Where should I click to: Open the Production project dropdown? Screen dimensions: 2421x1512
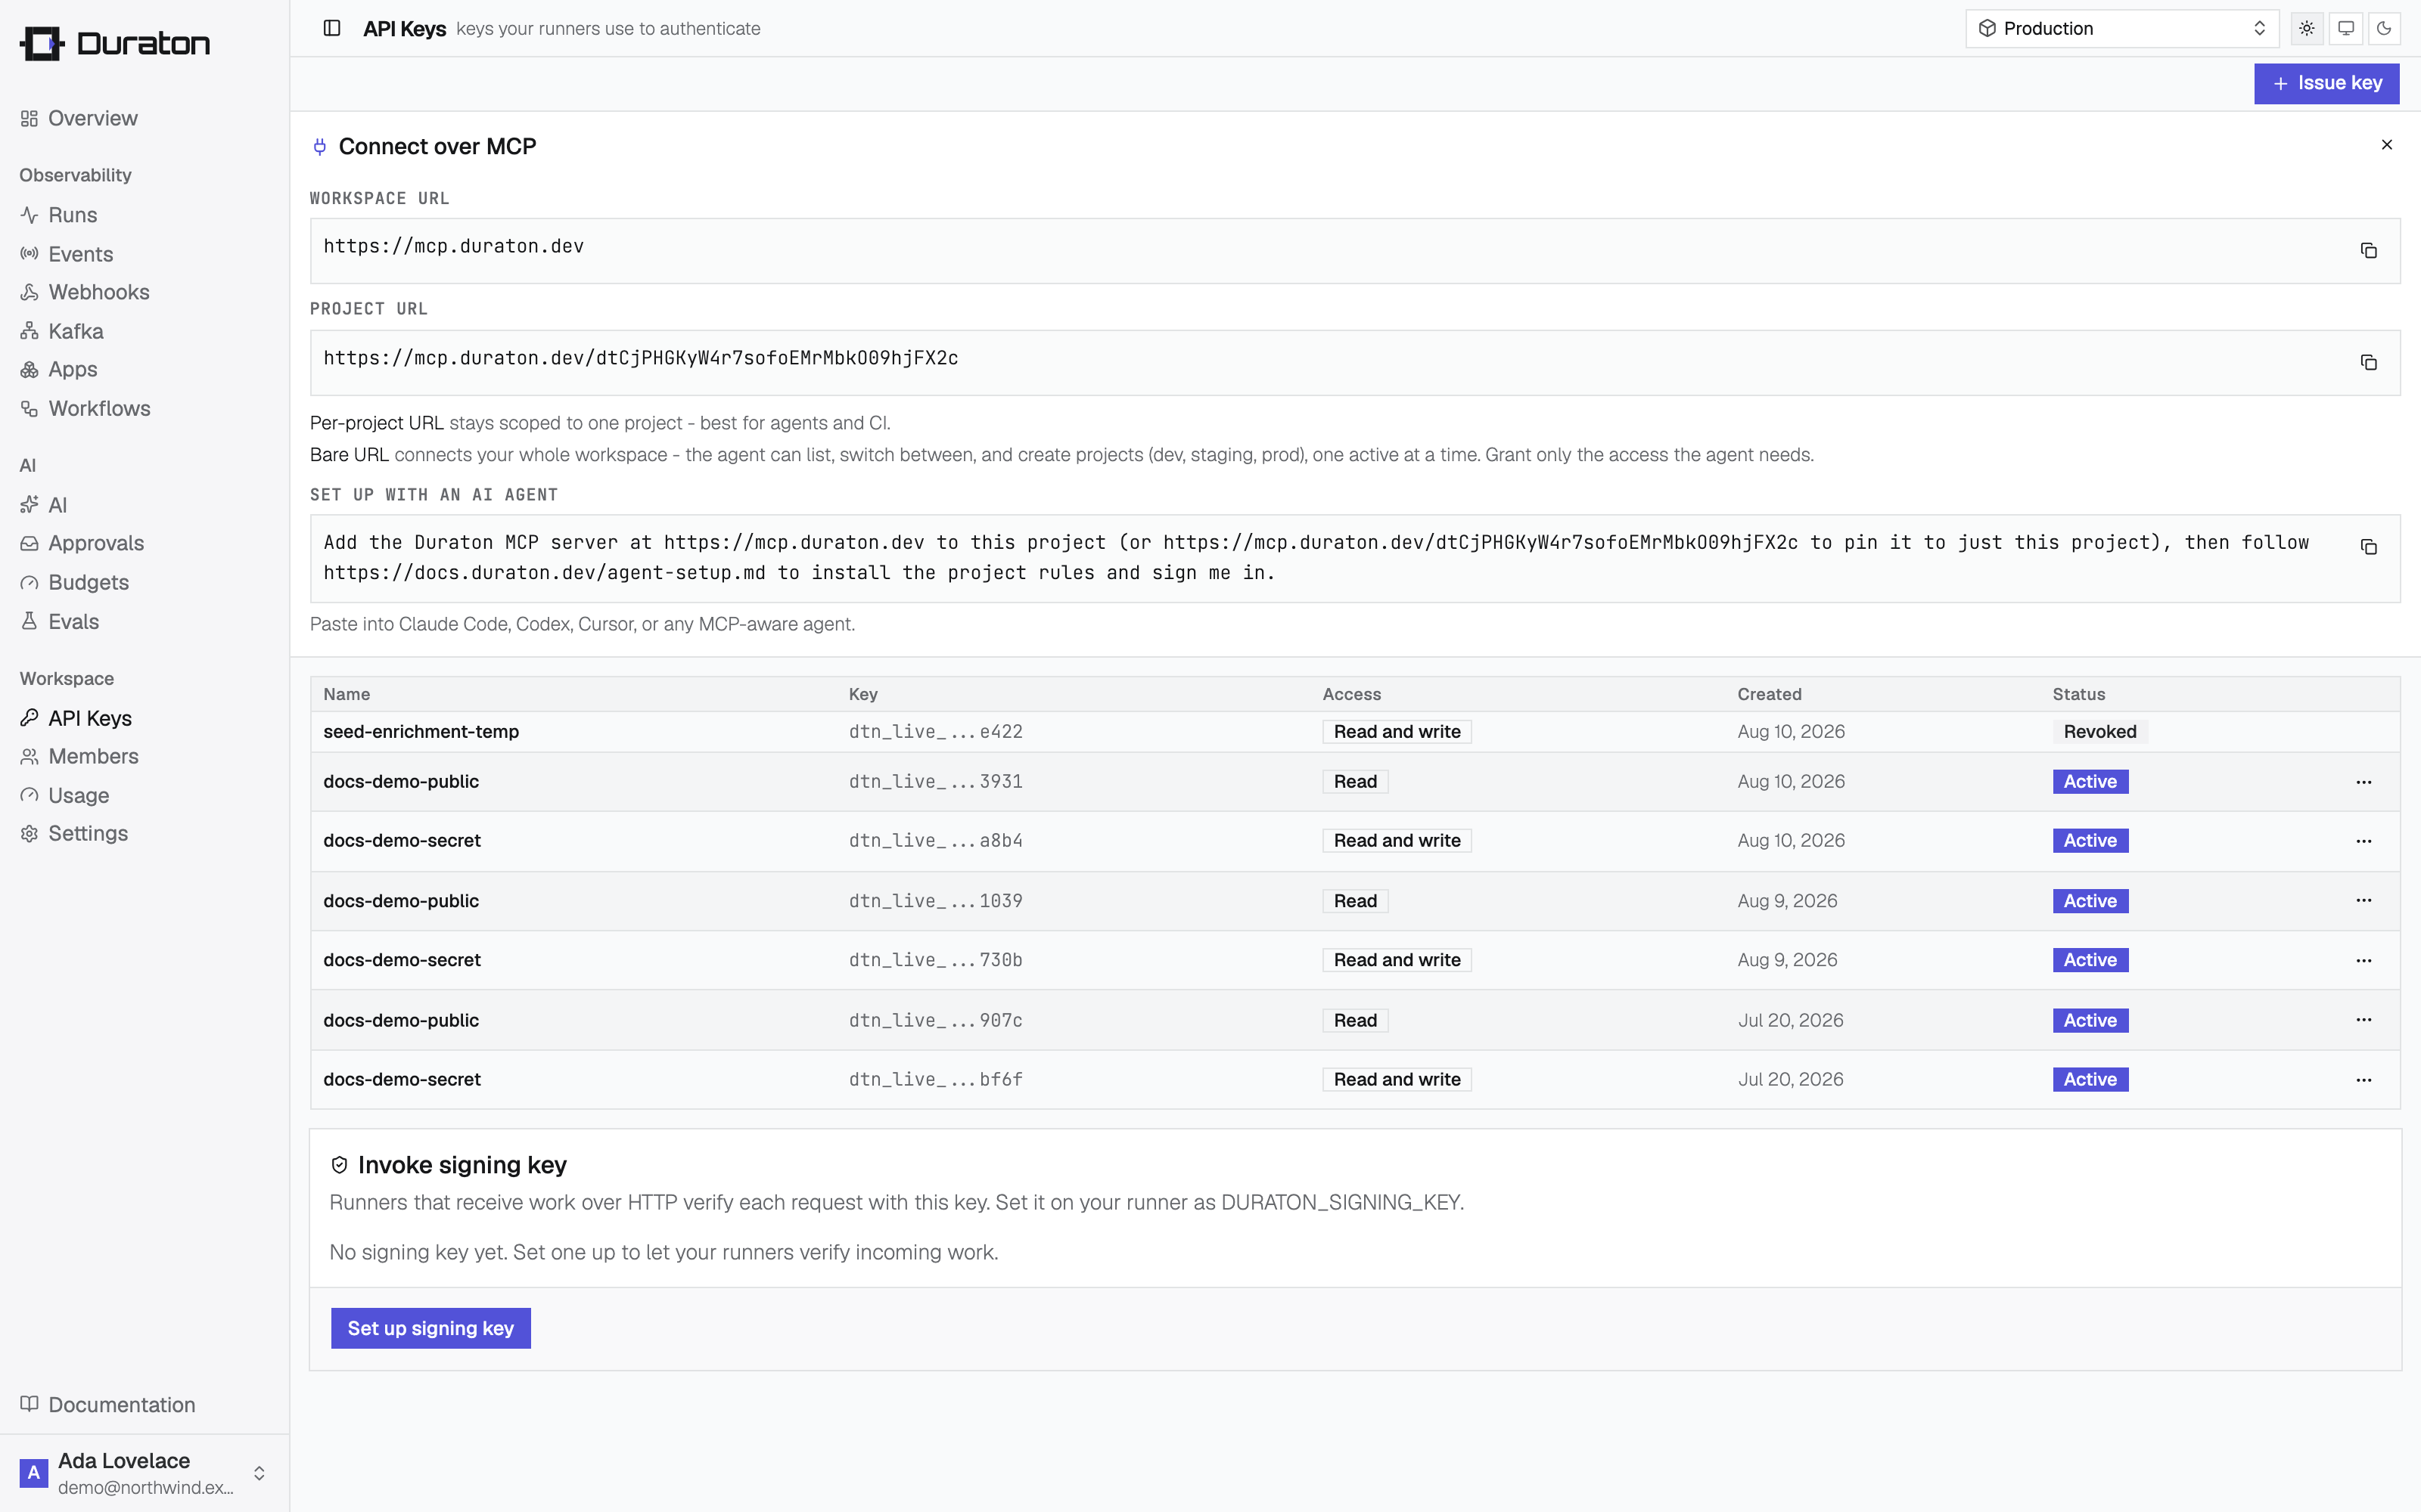point(2122,28)
